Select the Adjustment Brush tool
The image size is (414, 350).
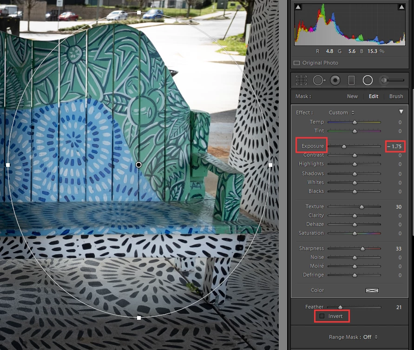click(392, 80)
